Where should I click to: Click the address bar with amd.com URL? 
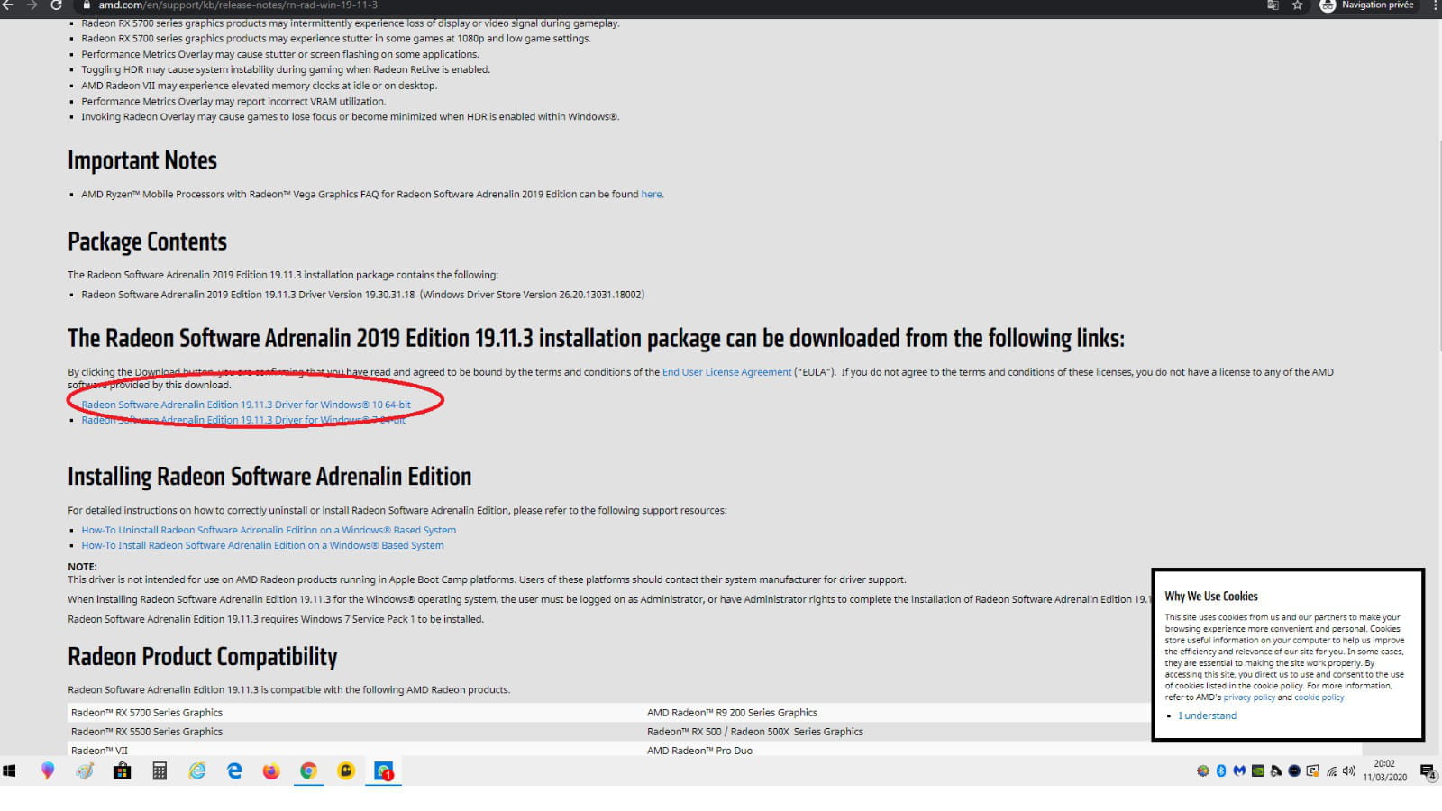pyautogui.click(x=667, y=5)
